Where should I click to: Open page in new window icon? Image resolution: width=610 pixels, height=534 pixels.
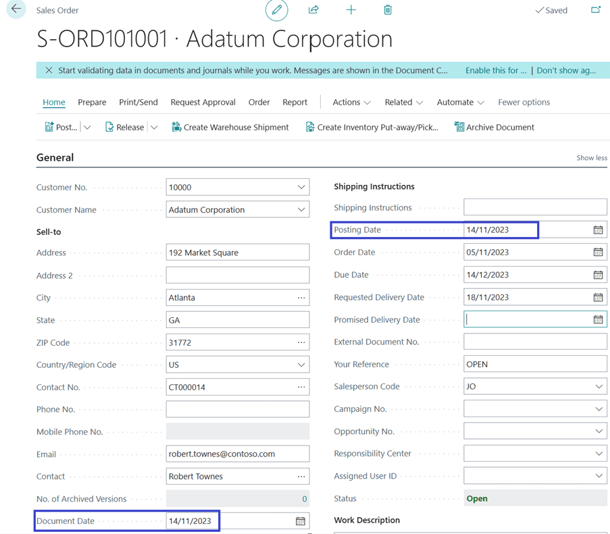point(595,10)
